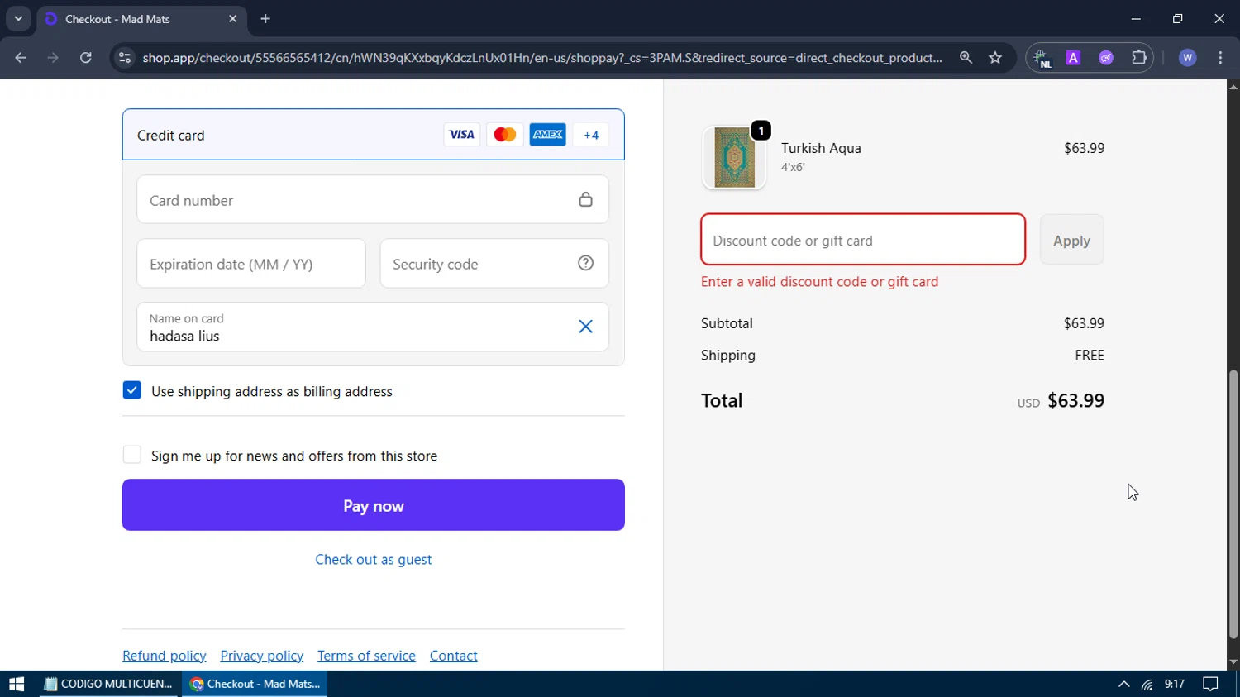Click the Turkish Aqua product name
Viewport: 1240px width, 697px height.
(821, 148)
